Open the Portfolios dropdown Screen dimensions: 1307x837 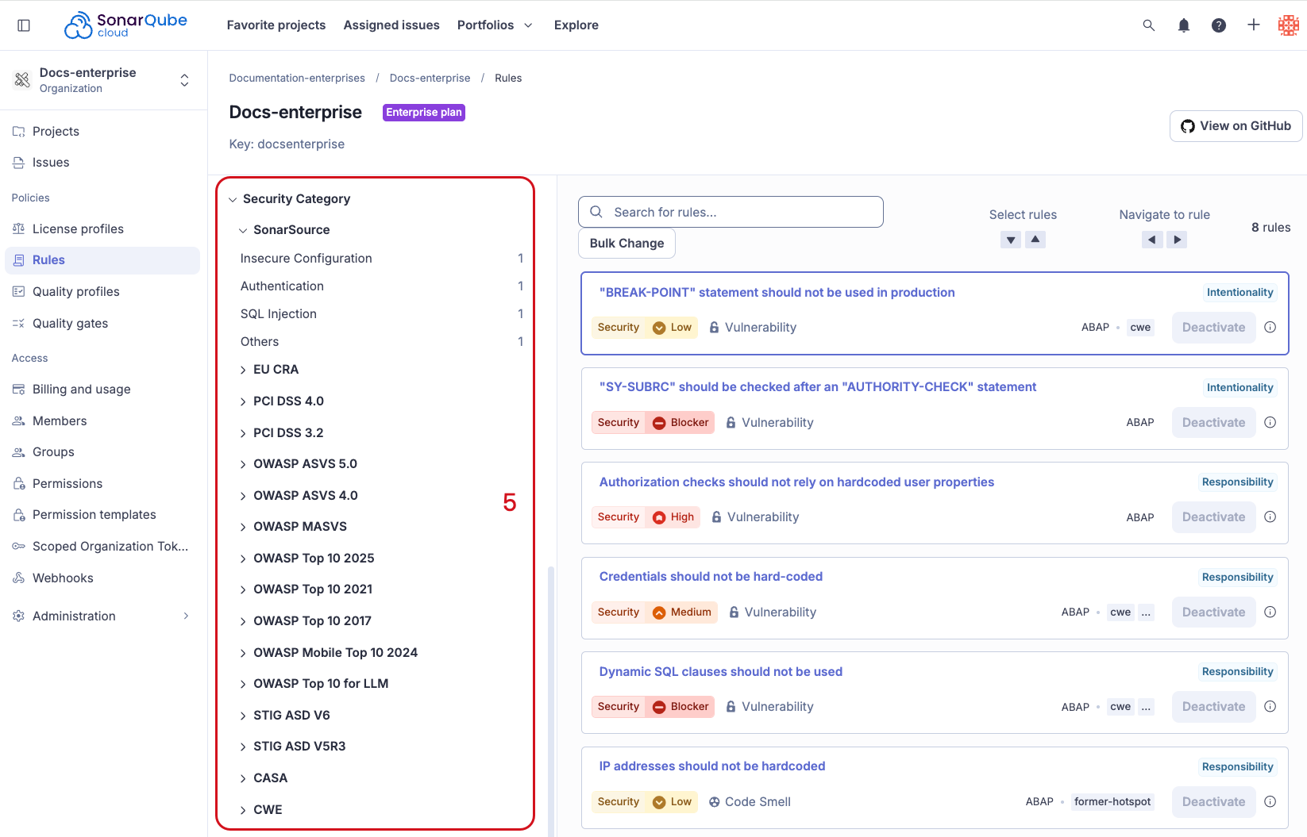coord(495,25)
